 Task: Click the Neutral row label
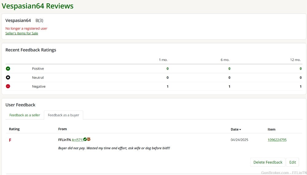pyautogui.click(x=38, y=78)
